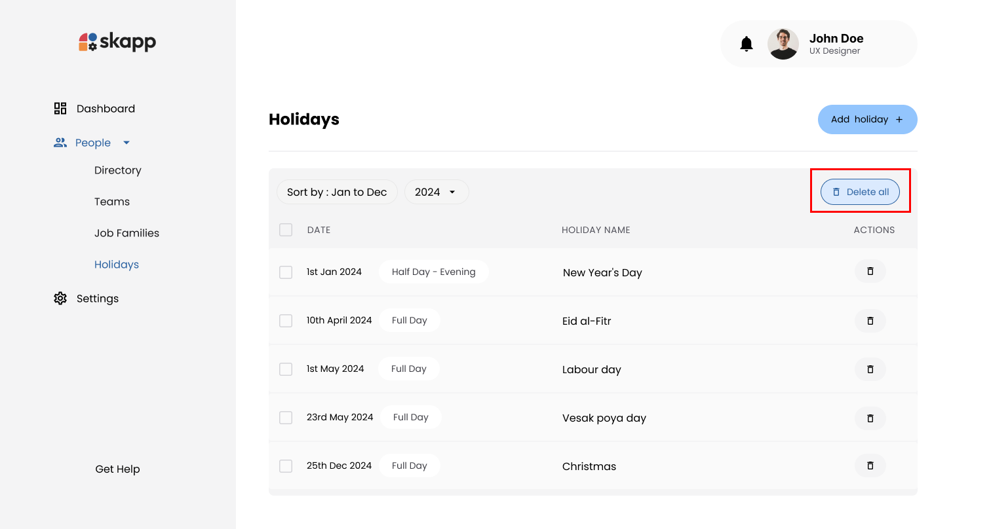Delete the Labour day holiday

click(x=870, y=369)
